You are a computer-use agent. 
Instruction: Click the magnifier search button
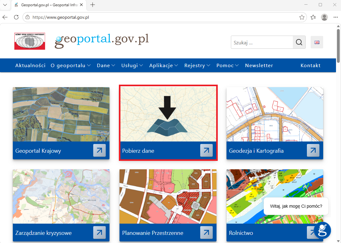(x=299, y=42)
